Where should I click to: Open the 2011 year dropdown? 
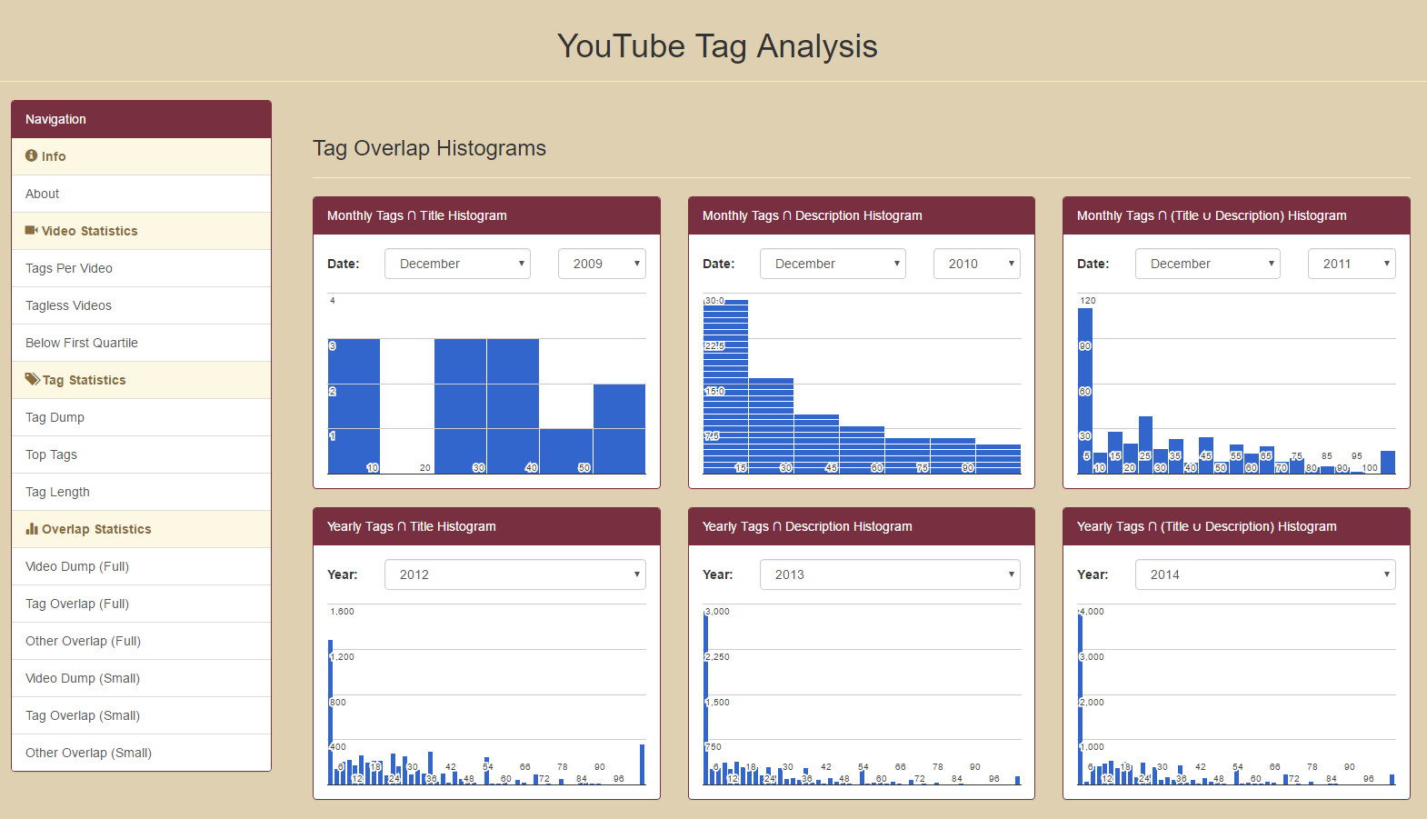pos(1352,264)
